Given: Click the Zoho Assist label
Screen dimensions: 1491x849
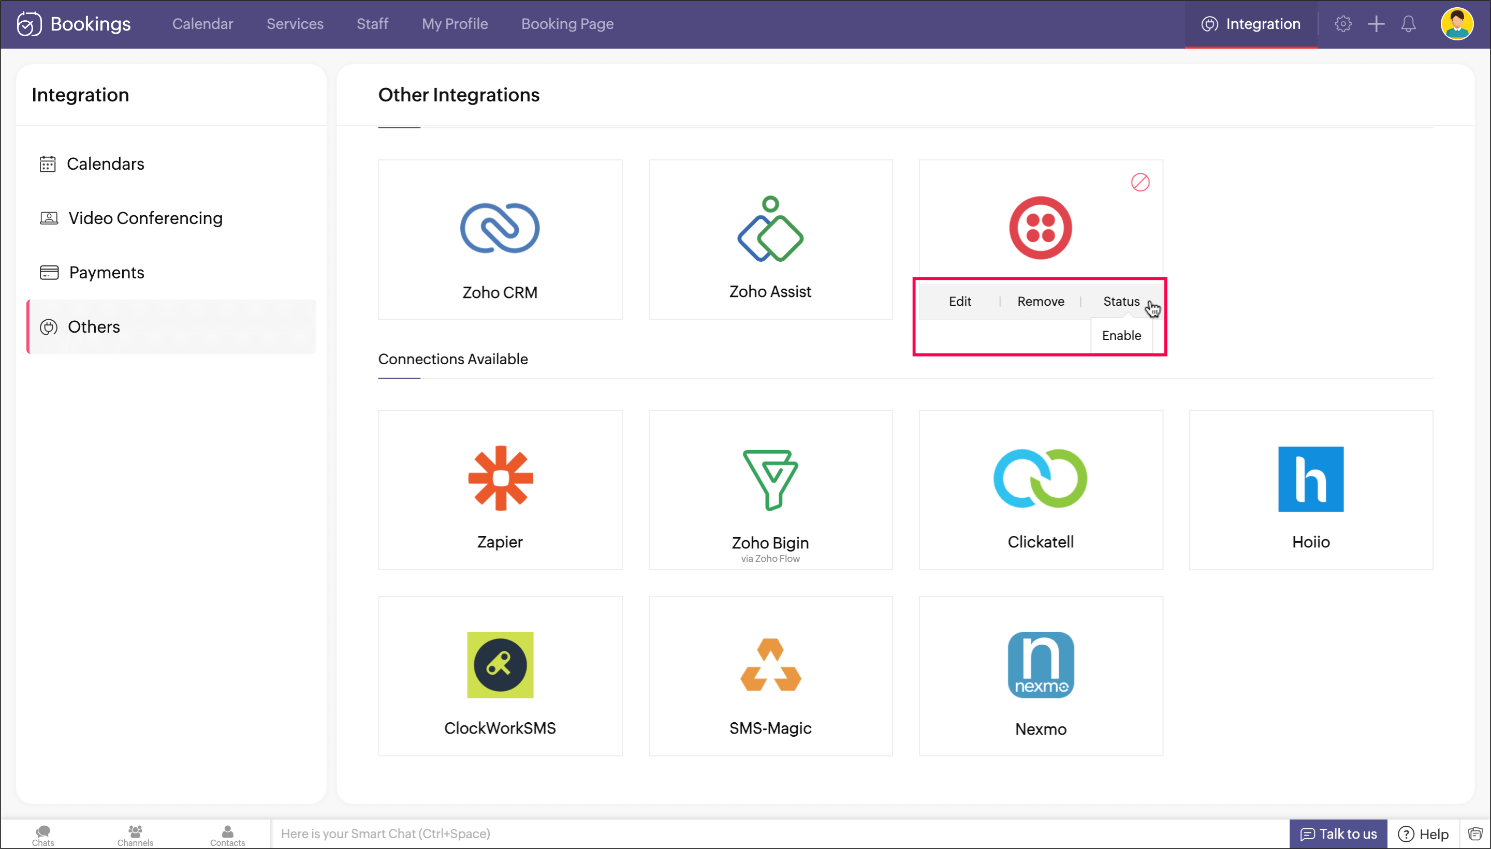Looking at the screenshot, I should (x=770, y=292).
